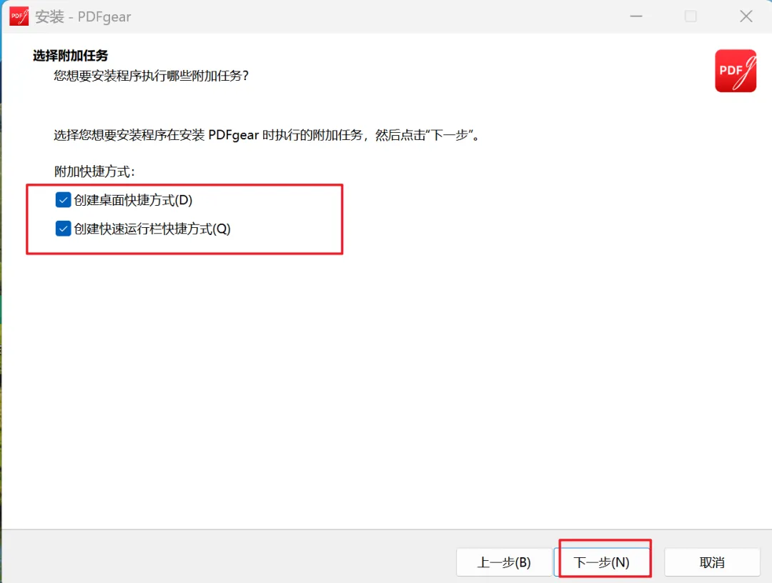Click the PDFgear icon in title bar
Image resolution: width=772 pixels, height=583 pixels.
[19, 16]
